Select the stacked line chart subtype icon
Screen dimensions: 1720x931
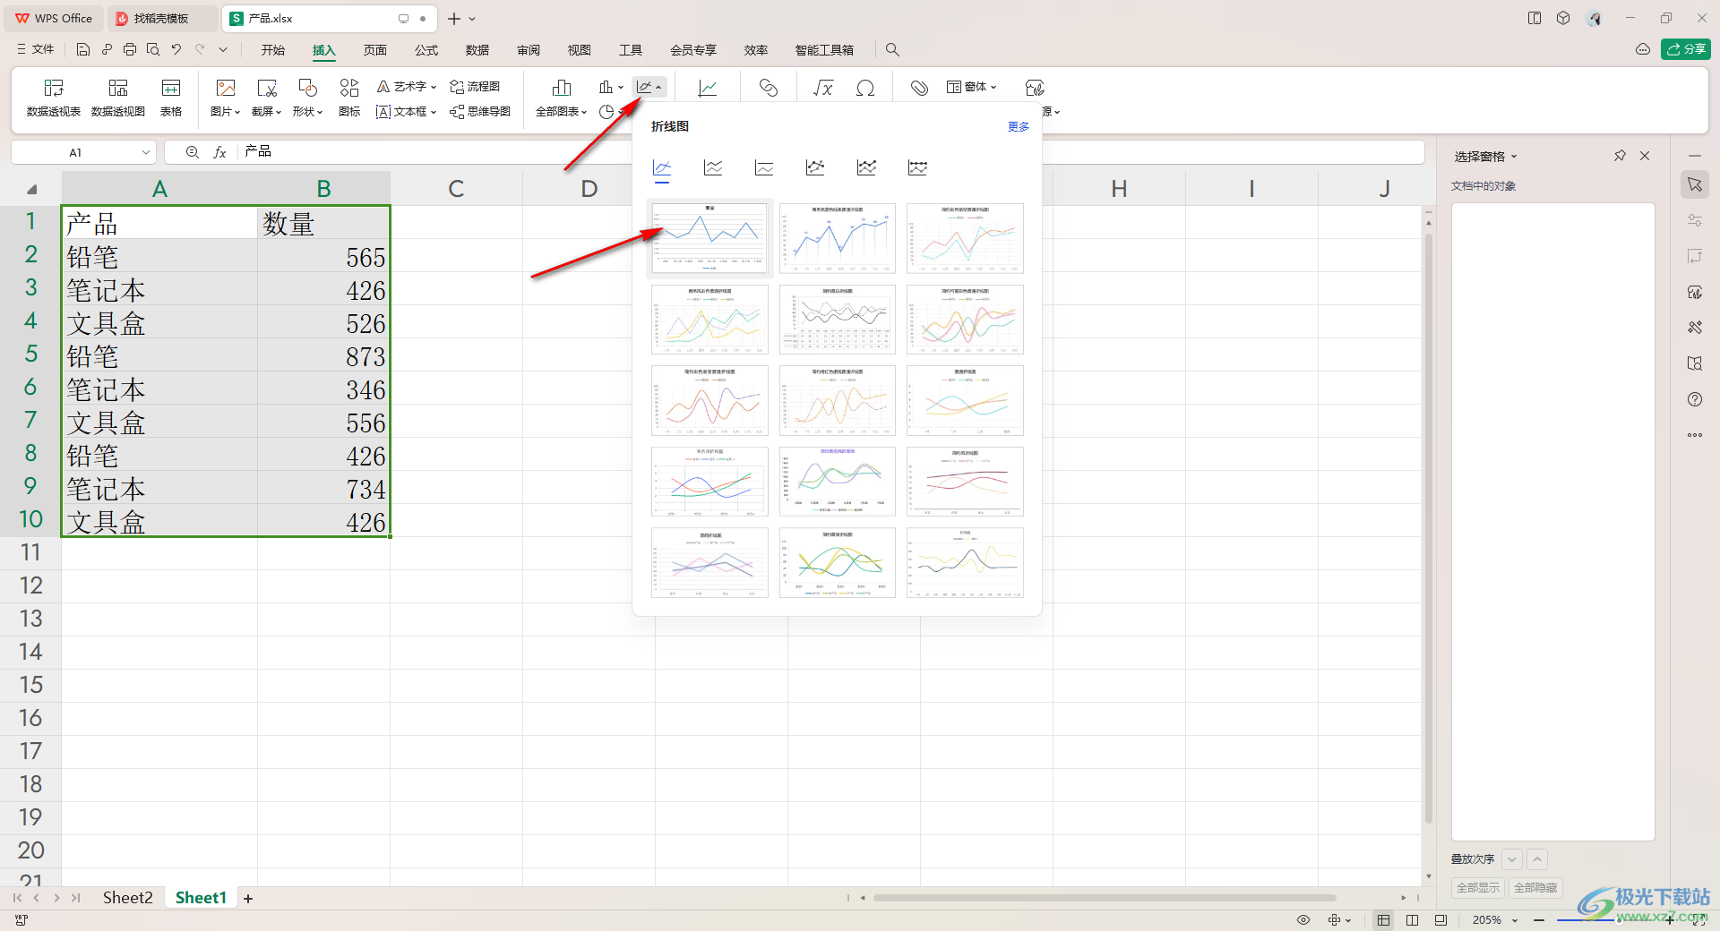[713, 167]
